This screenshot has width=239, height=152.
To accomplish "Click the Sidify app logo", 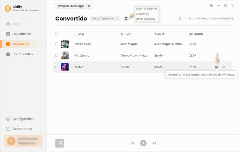I will (x=8, y=8).
